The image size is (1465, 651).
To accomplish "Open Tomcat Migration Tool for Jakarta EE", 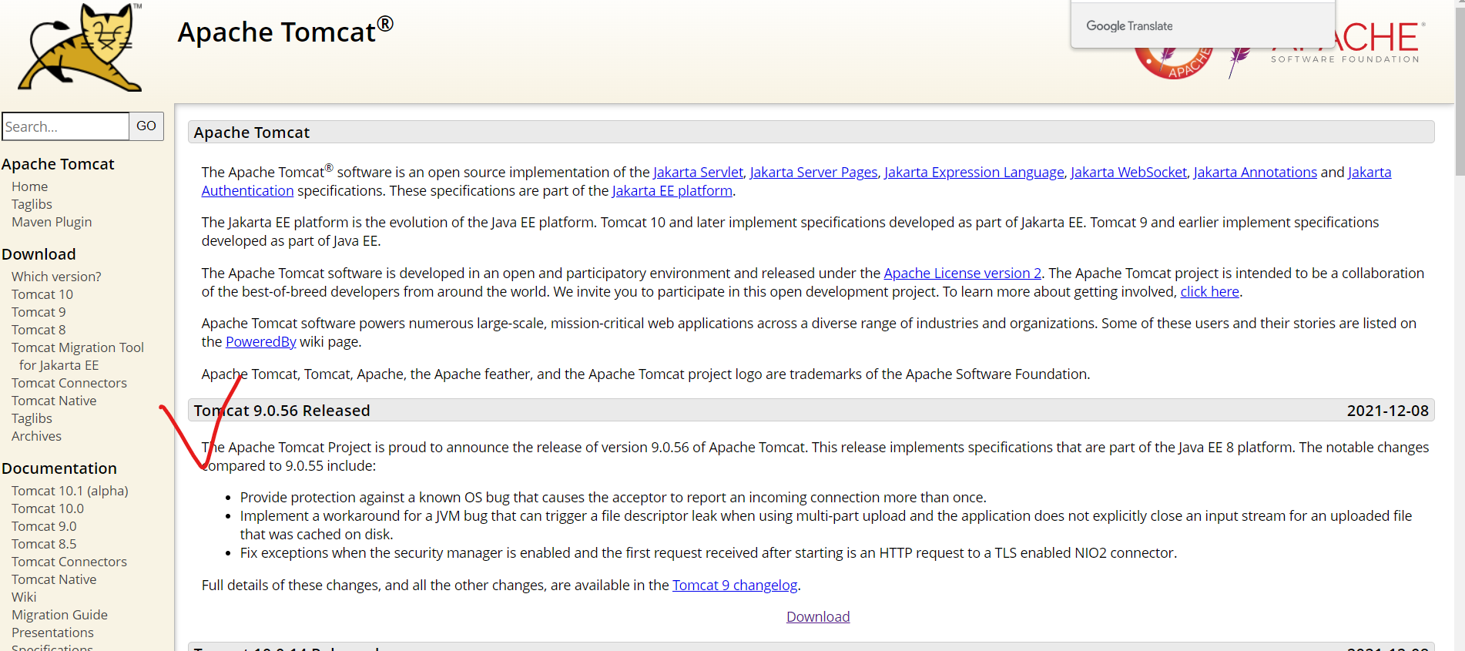I will click(78, 356).
